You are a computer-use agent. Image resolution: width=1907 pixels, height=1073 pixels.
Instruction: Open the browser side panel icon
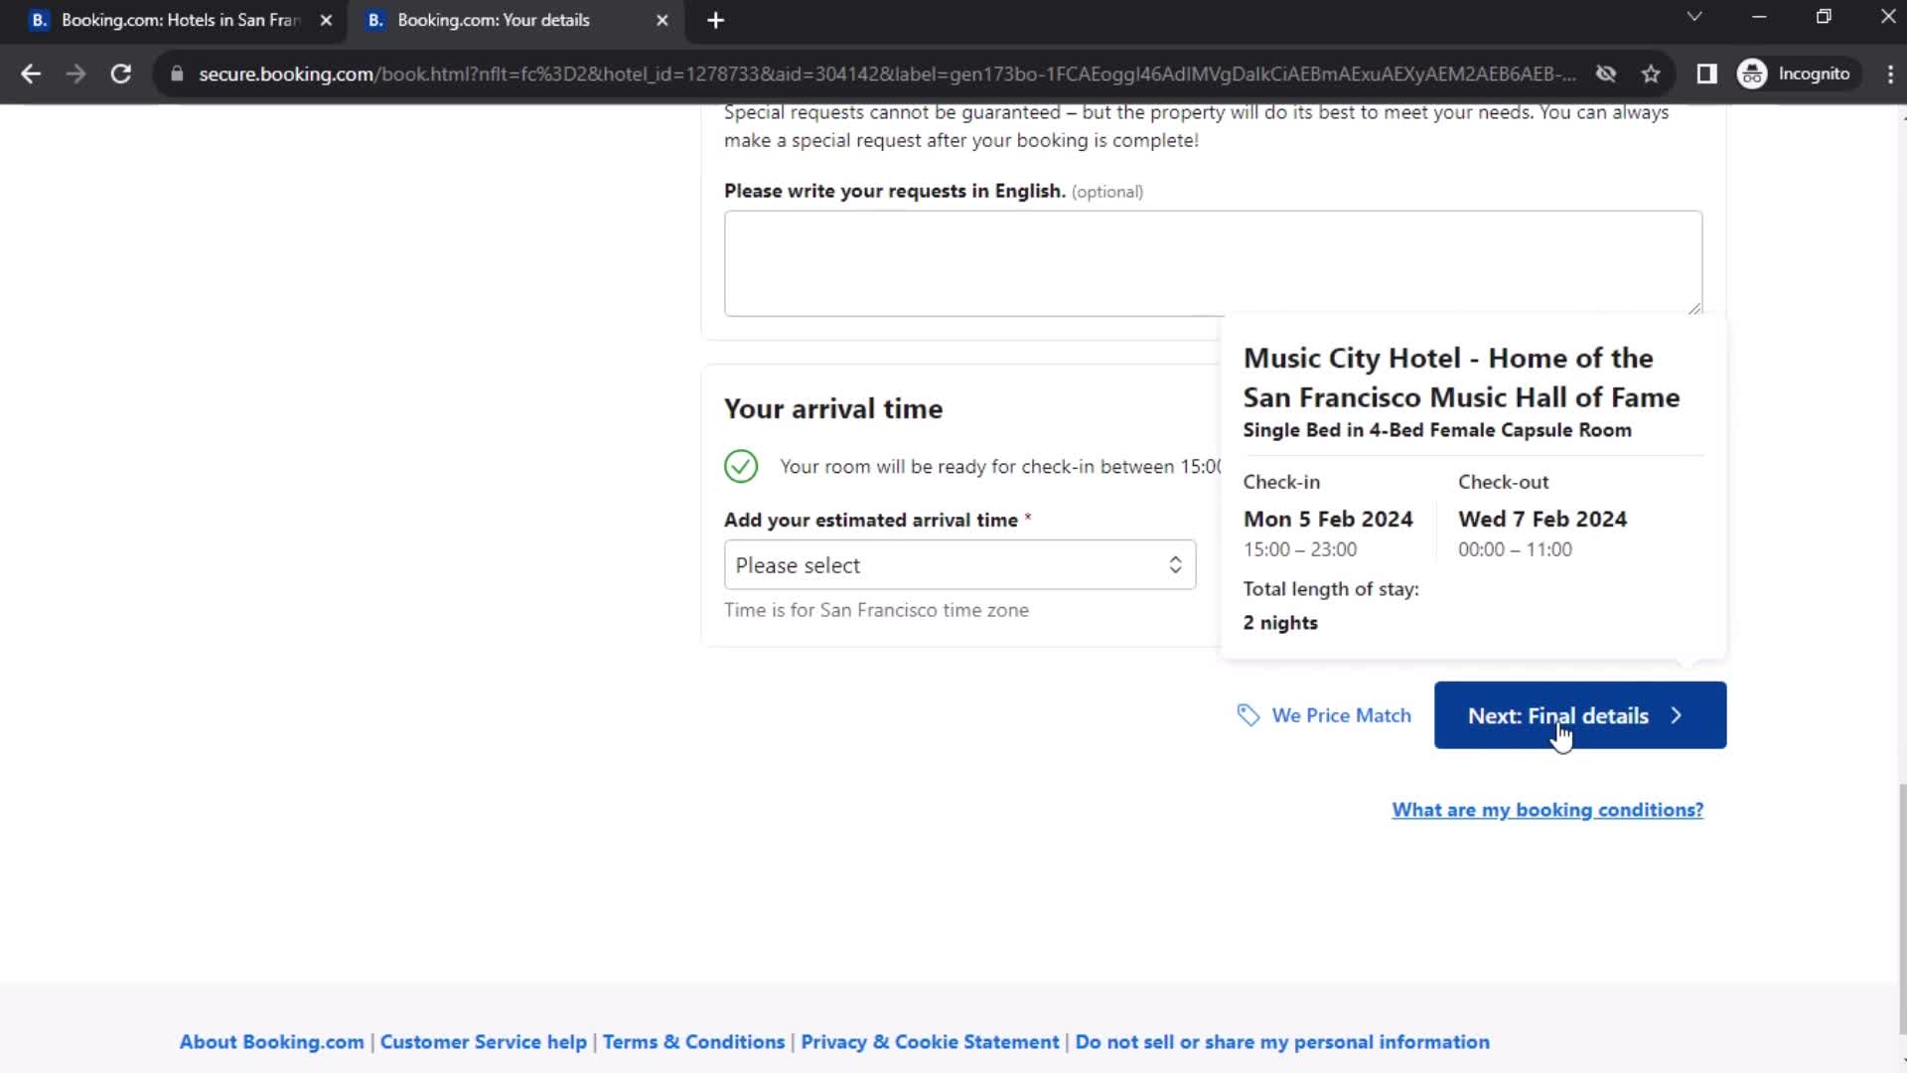[x=1706, y=74]
